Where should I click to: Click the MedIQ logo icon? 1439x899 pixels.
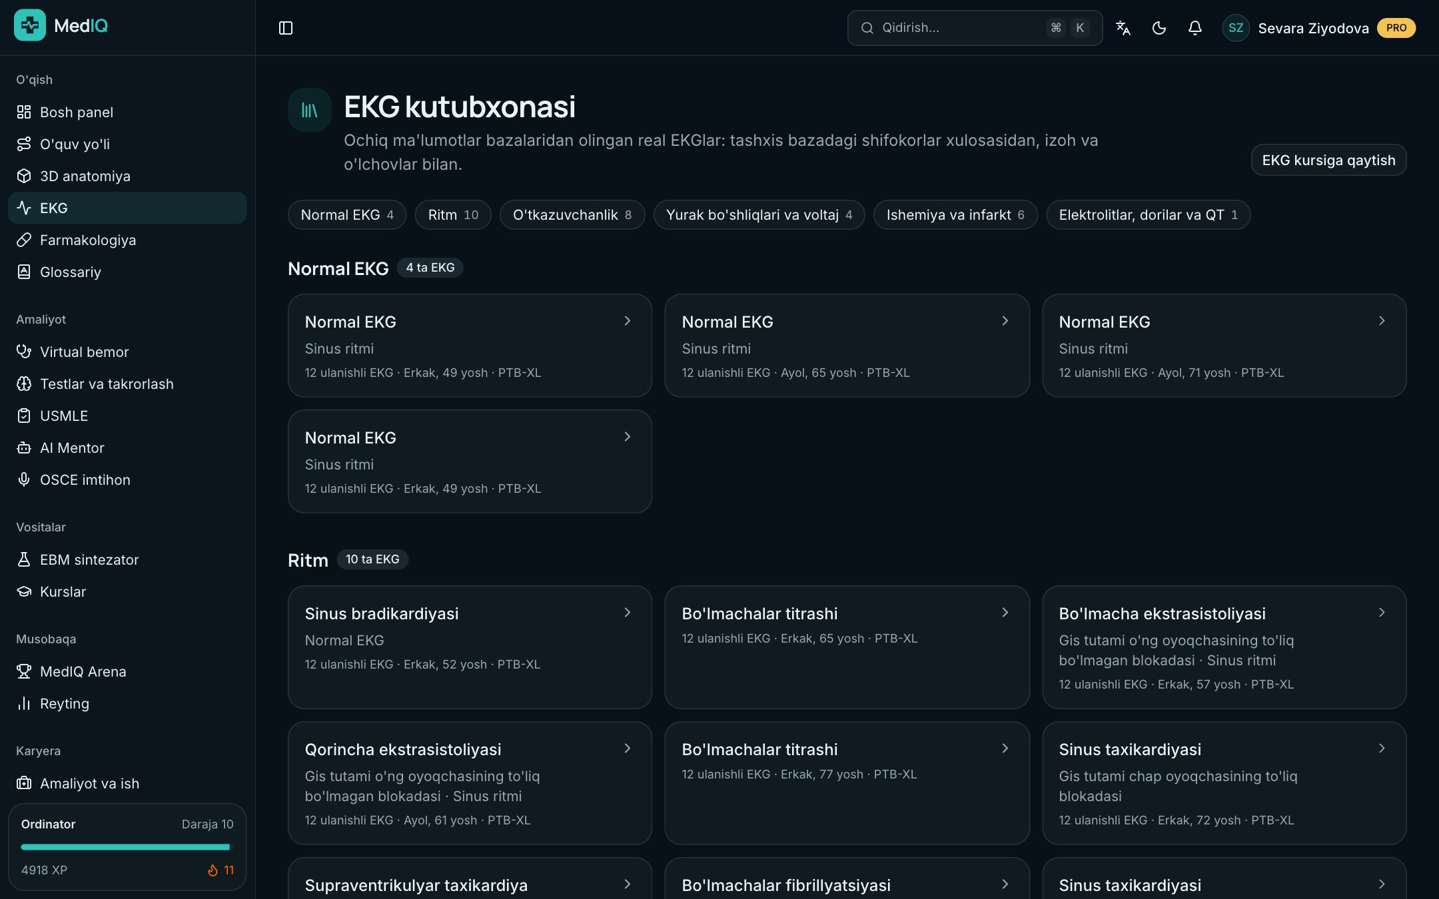(x=30, y=25)
